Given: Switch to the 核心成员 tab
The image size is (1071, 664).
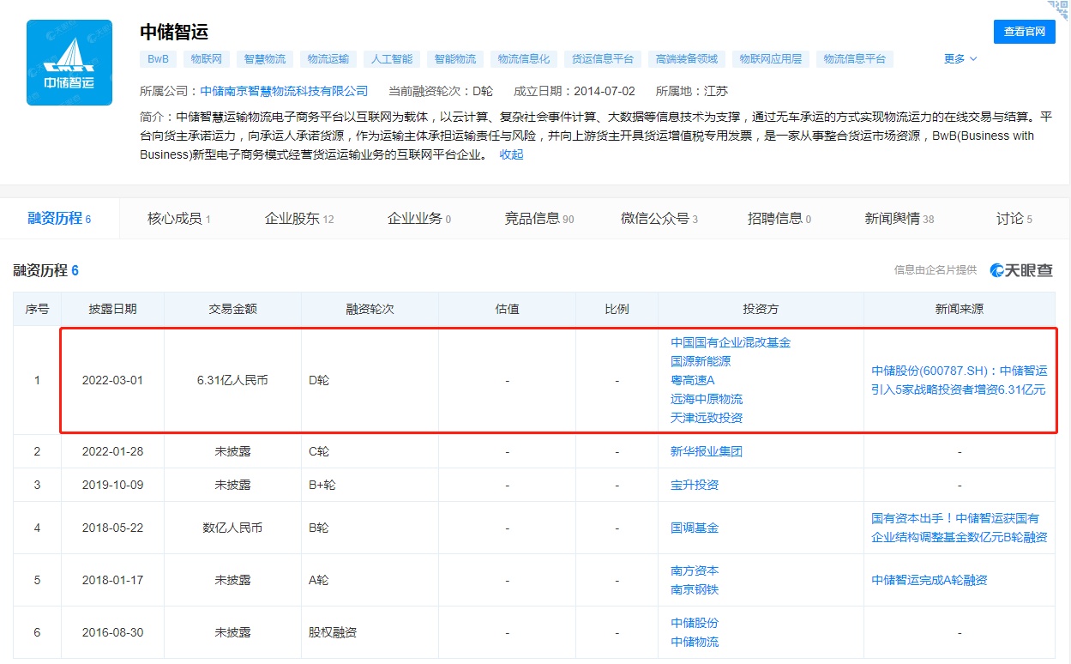Looking at the screenshot, I should [179, 219].
